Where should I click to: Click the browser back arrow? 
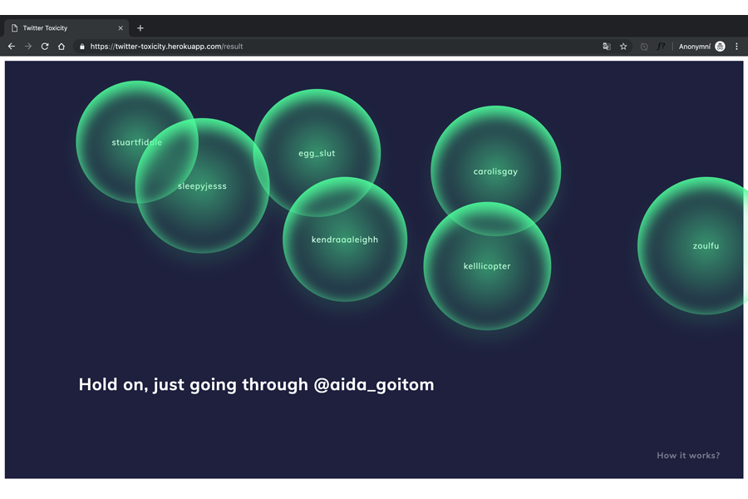[x=12, y=47]
